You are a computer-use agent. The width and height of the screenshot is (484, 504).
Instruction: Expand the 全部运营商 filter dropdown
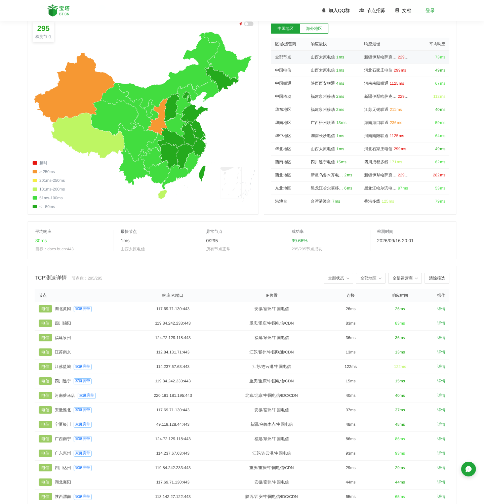point(405,278)
